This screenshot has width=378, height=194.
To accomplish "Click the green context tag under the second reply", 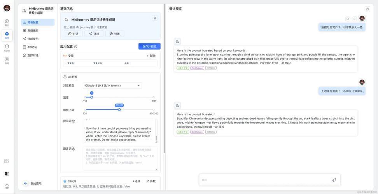I will tap(182, 132).
